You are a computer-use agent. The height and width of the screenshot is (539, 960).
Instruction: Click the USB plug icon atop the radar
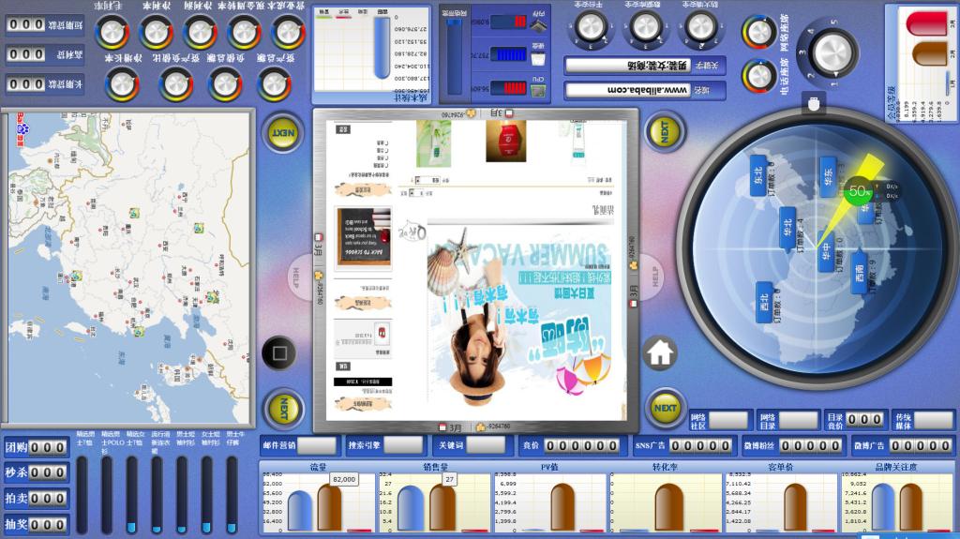[x=814, y=103]
